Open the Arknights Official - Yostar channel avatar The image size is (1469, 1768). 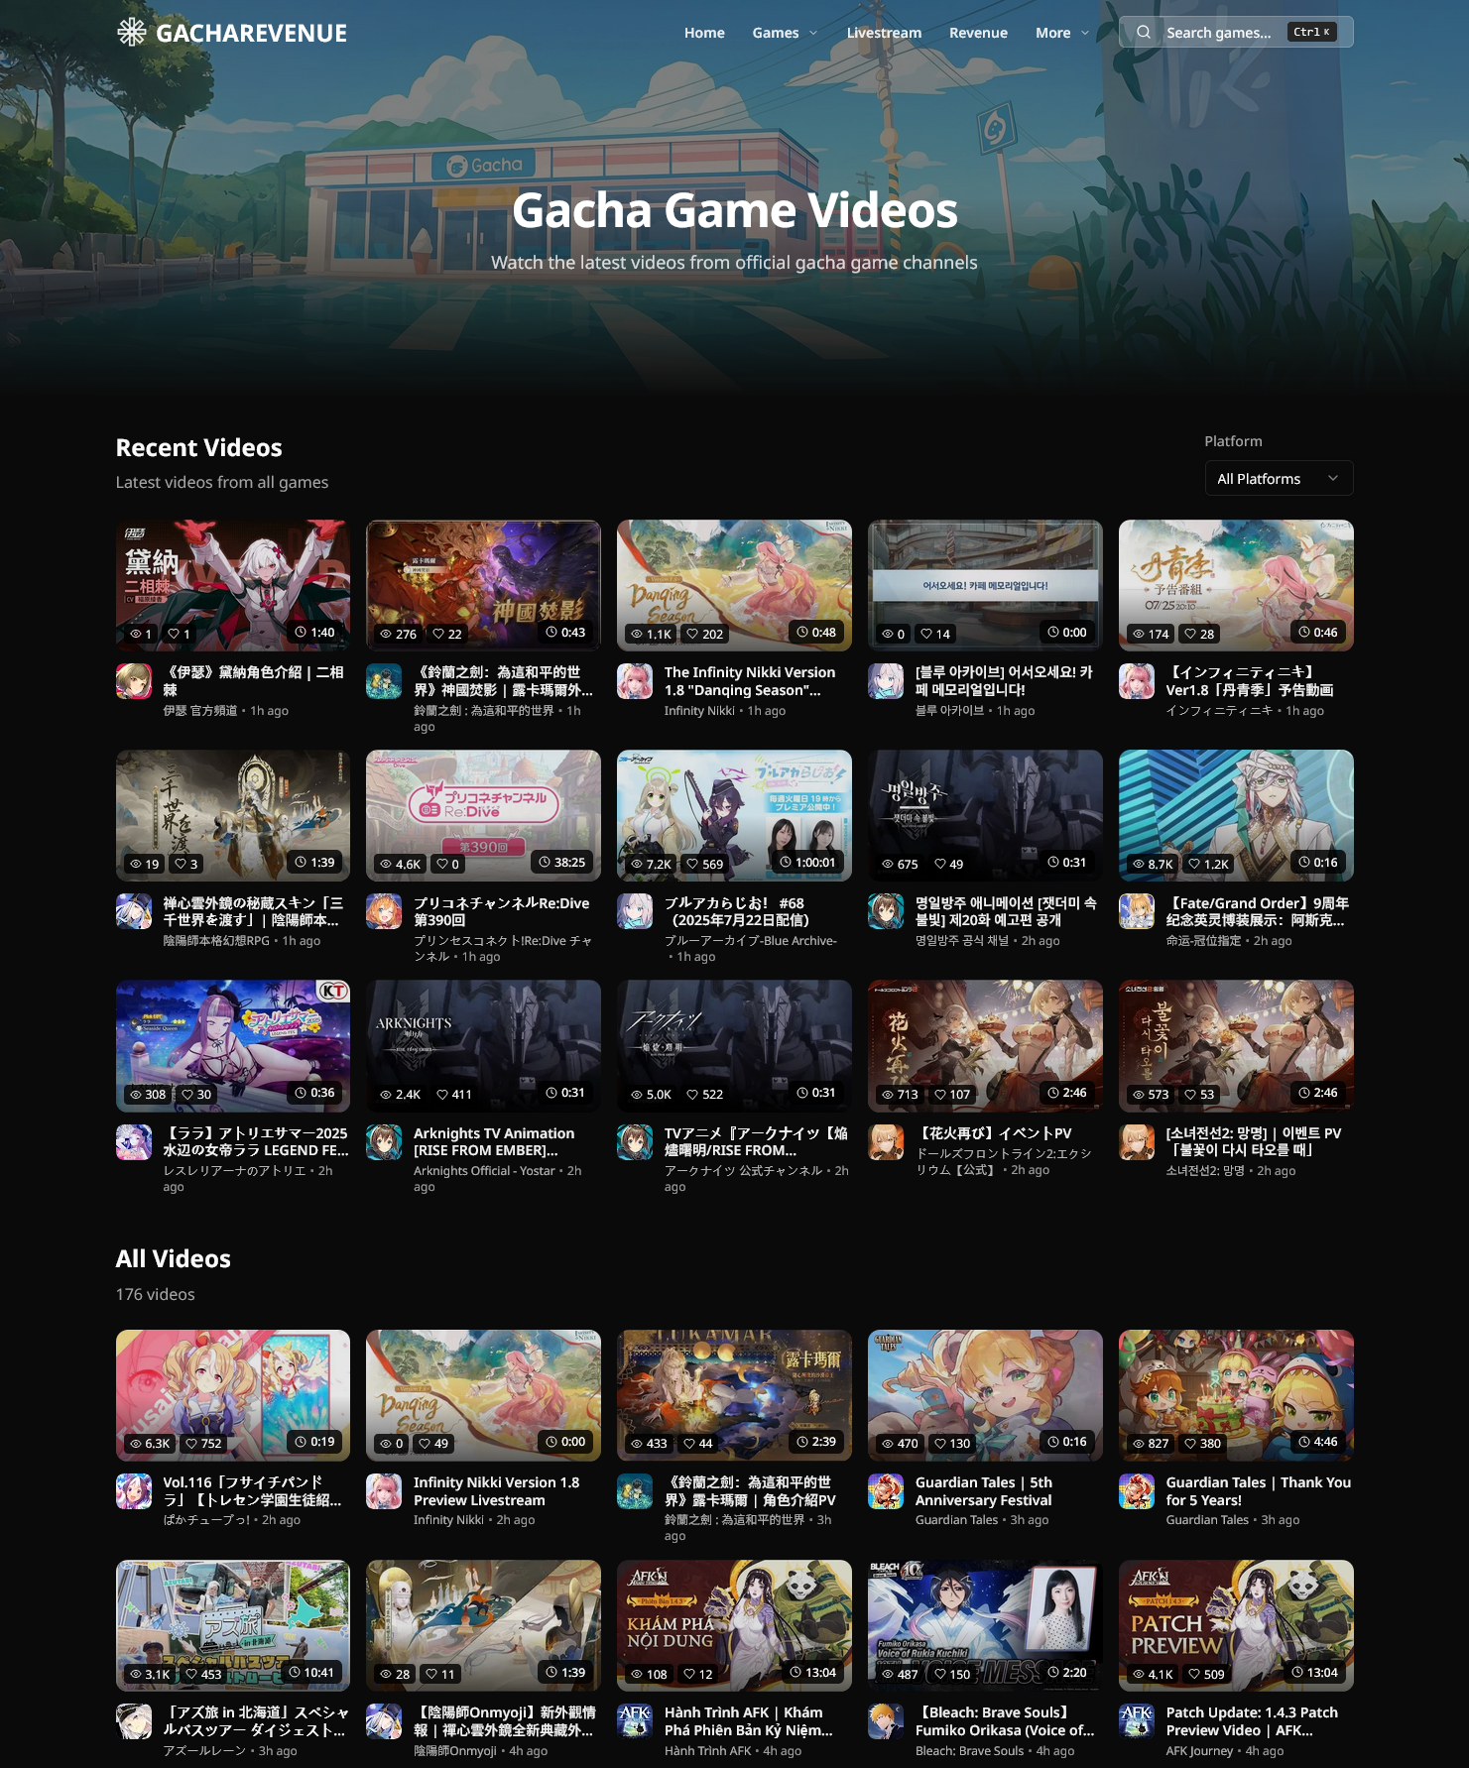[x=384, y=1142]
